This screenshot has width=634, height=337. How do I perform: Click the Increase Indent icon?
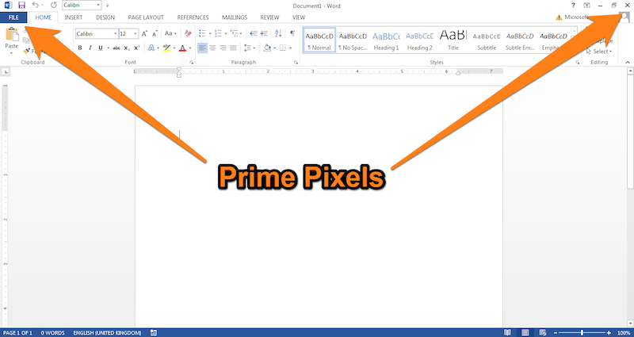pyautogui.click(x=264, y=34)
